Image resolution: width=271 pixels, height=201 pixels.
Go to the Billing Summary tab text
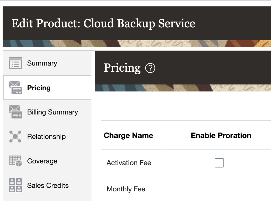coord(53,112)
